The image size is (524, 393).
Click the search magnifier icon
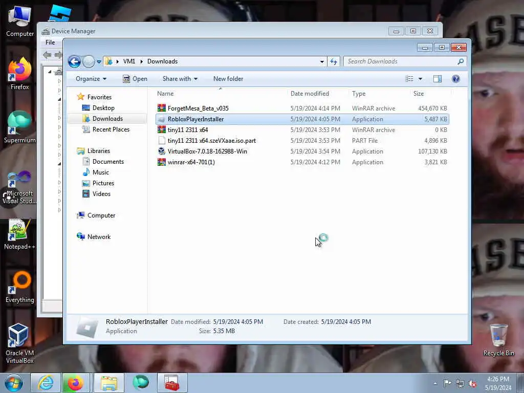pos(461,61)
